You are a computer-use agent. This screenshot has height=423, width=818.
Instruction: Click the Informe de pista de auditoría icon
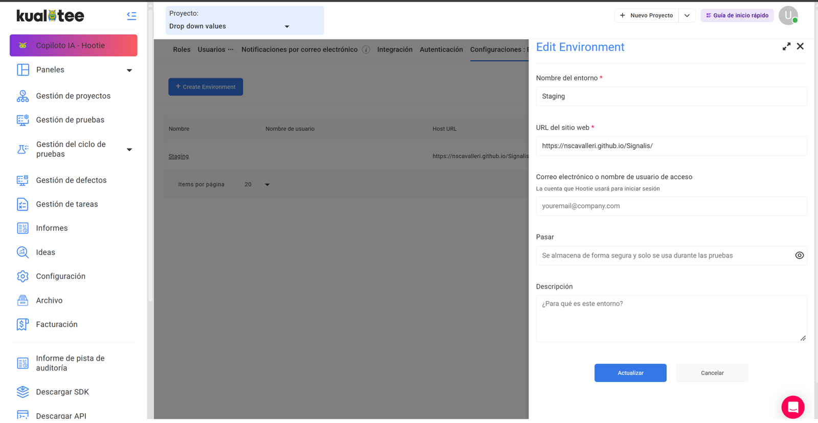(22, 363)
